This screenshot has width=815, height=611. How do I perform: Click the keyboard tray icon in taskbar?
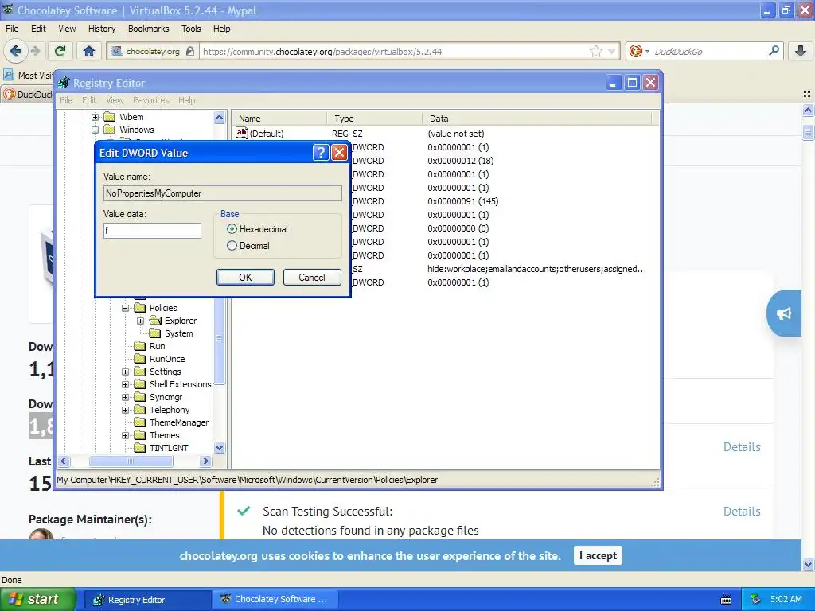click(x=726, y=600)
